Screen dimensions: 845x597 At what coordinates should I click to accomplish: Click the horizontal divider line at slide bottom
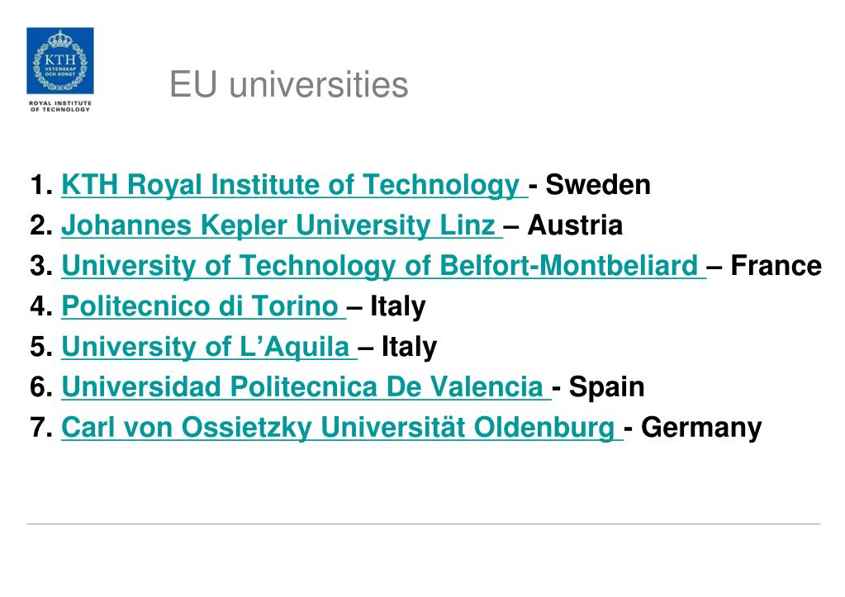pos(424,524)
